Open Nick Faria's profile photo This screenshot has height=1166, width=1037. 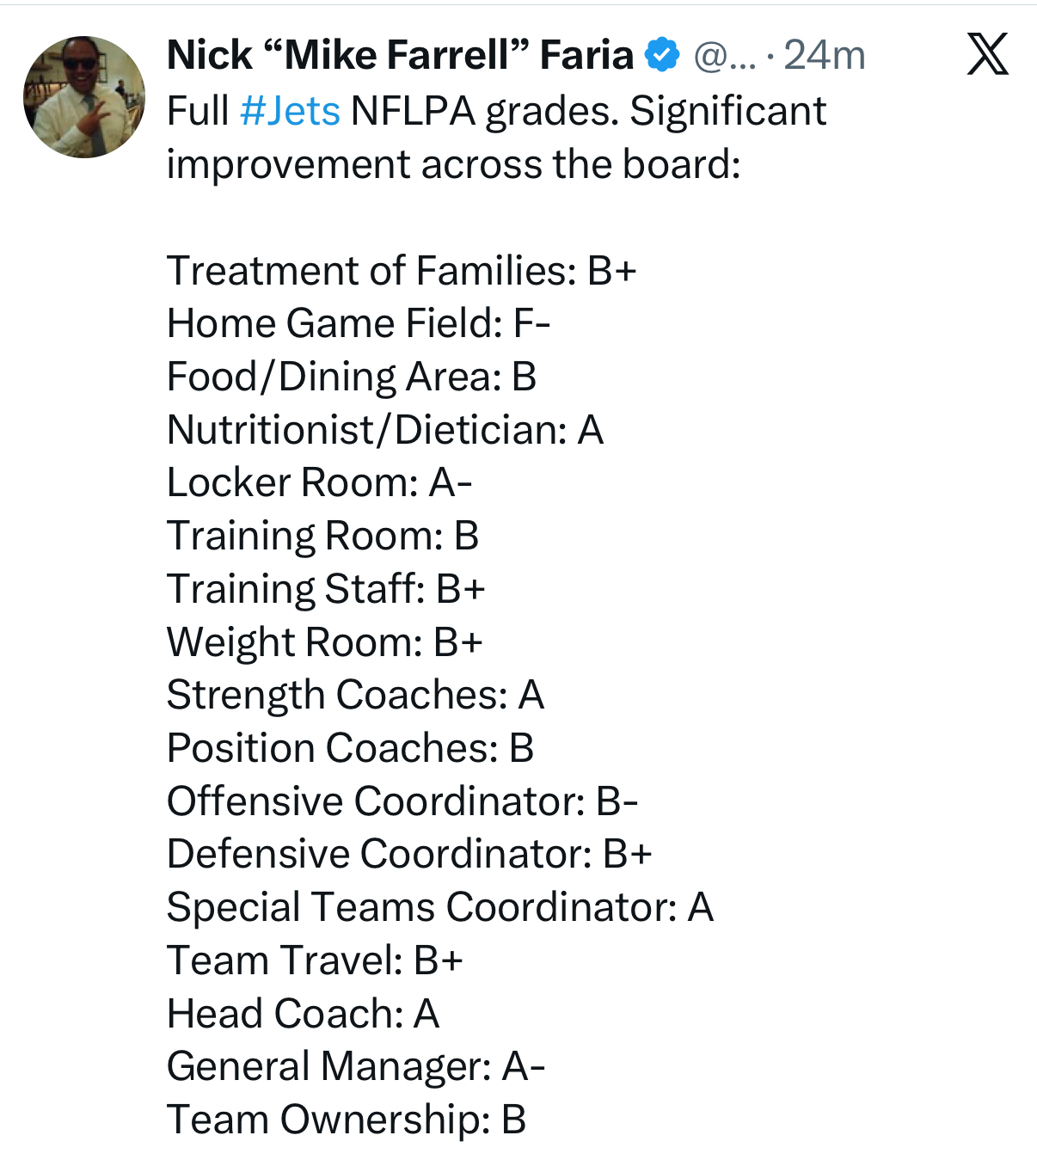pos(84,97)
